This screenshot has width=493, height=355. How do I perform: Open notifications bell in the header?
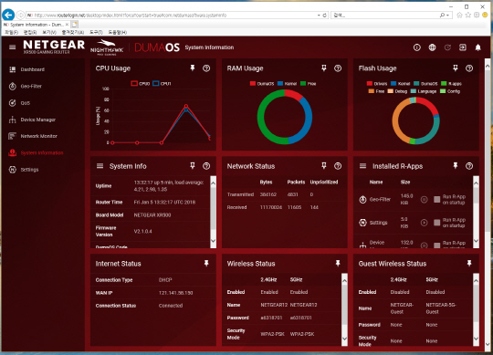[x=477, y=47]
